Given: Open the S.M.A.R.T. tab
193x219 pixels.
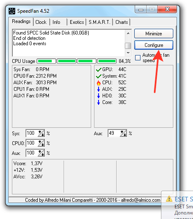Looking at the screenshot, I should [x=99, y=22].
